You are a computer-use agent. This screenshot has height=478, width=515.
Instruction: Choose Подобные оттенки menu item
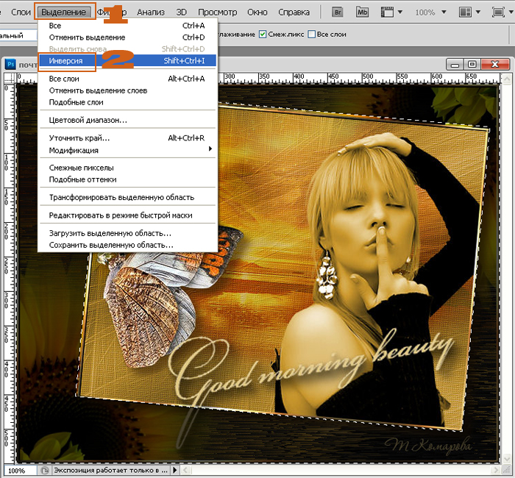[127, 179]
